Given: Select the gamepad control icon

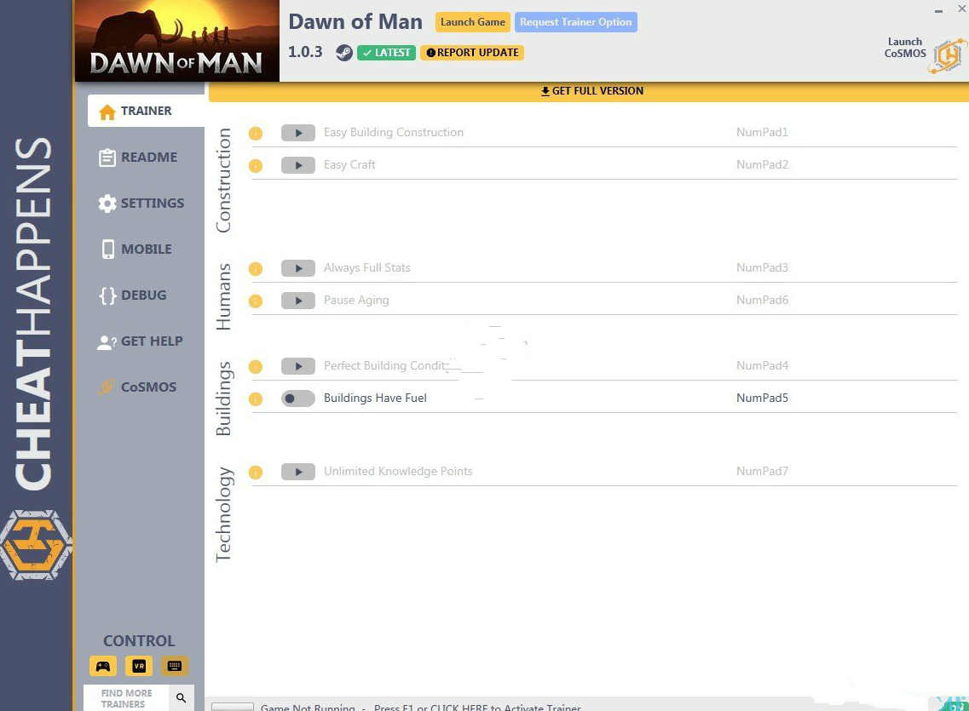Looking at the screenshot, I should 103,666.
